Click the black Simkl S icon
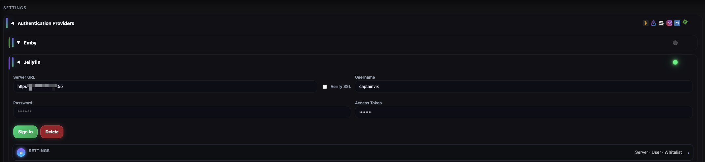 coord(661,23)
